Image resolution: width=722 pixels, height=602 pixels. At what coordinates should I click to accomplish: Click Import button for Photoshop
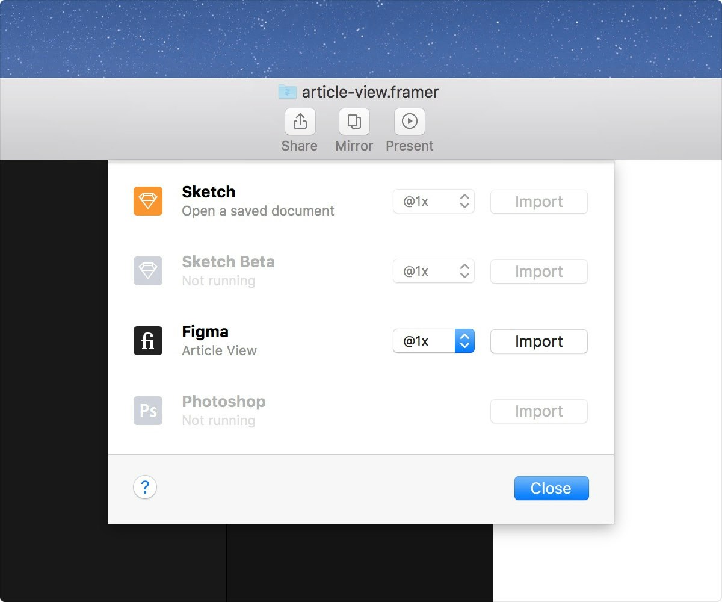pyautogui.click(x=539, y=411)
